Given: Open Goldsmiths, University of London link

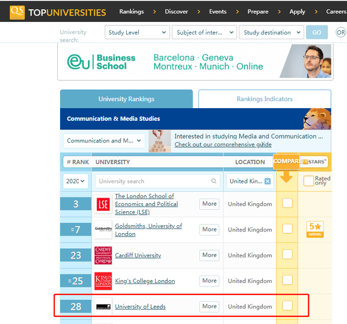Looking at the screenshot, I should [148, 230].
